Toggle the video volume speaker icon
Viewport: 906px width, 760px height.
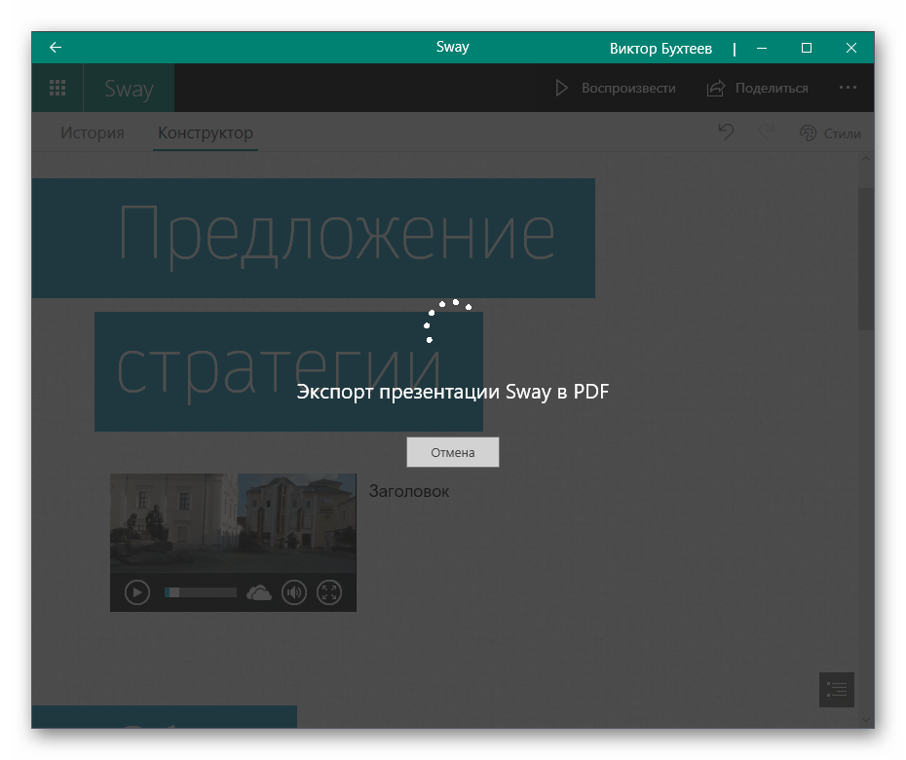tap(293, 591)
